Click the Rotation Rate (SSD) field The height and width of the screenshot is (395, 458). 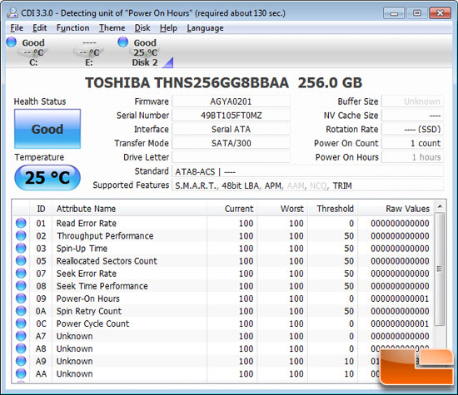(x=413, y=129)
